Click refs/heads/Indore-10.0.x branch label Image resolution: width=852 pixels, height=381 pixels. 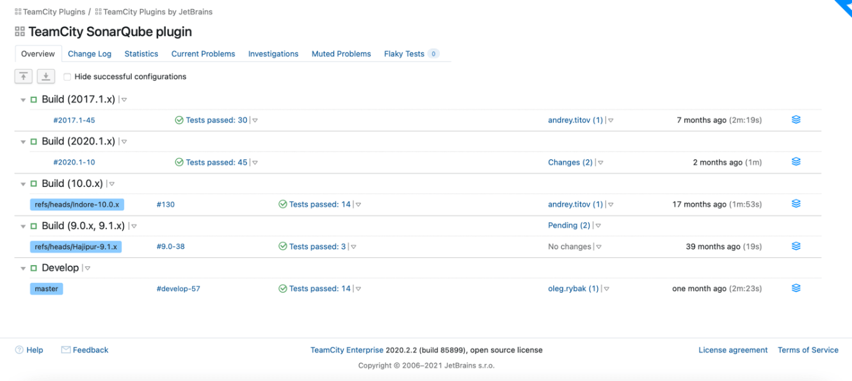point(77,205)
